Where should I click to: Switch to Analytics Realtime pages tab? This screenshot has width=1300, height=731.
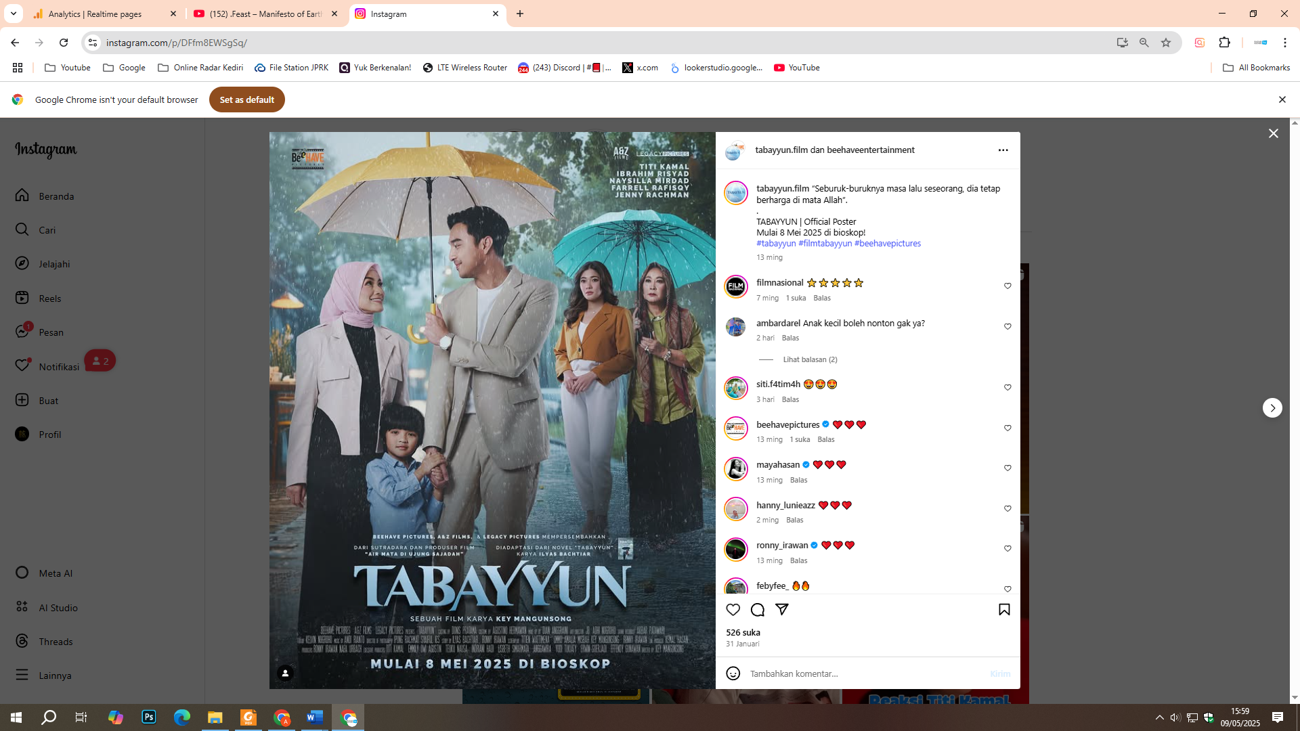(105, 14)
